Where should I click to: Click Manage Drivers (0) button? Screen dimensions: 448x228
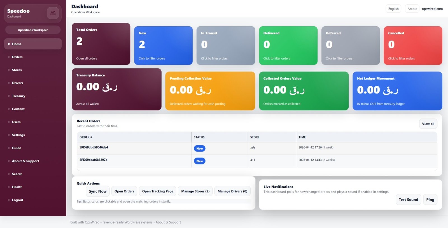pyautogui.click(x=232, y=191)
